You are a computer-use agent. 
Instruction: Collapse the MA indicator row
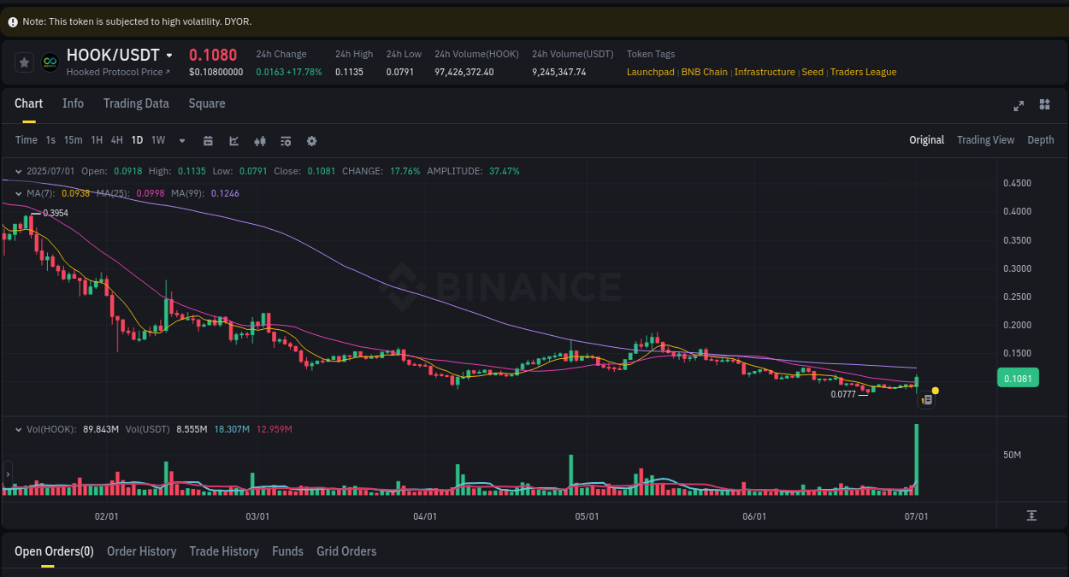(x=17, y=193)
